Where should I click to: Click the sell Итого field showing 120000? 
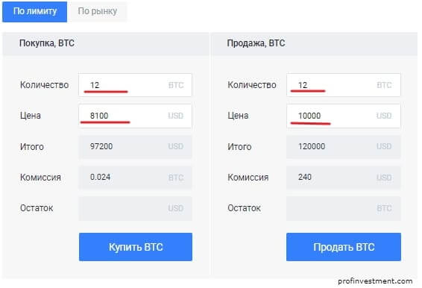click(344, 147)
